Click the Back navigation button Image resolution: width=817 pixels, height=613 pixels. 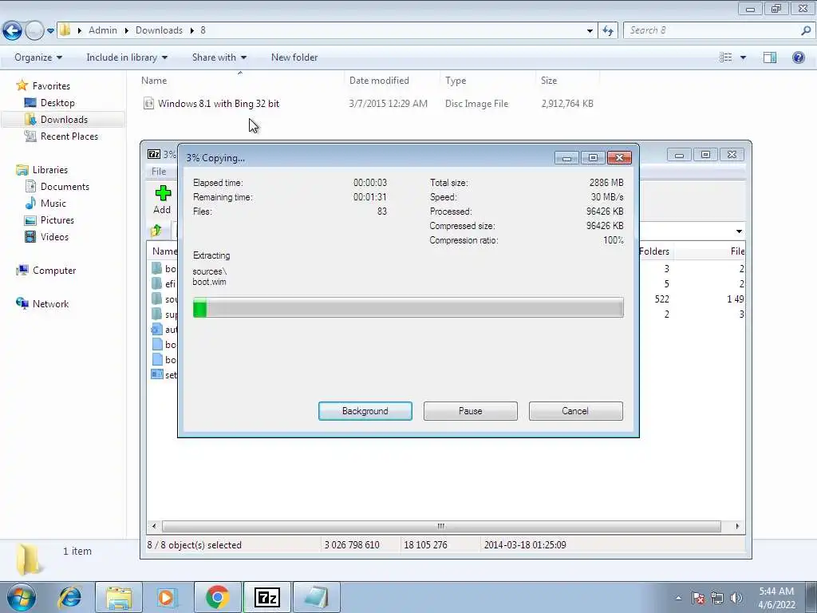pyautogui.click(x=13, y=30)
